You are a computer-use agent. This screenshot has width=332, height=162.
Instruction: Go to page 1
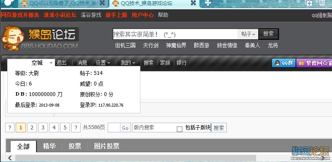point(21,128)
